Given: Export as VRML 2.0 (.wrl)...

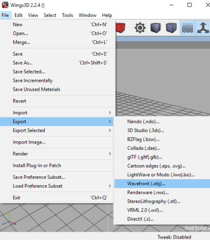Looking at the screenshot, I should point(162,210).
